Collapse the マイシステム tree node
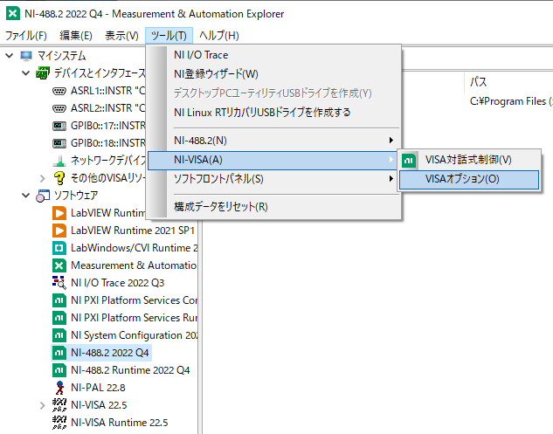This screenshot has height=434, width=553. (10, 56)
